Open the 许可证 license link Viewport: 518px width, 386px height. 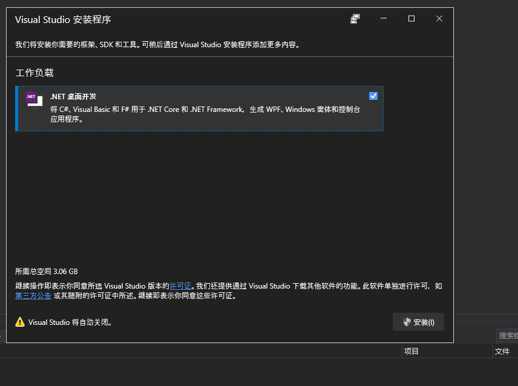[x=180, y=286]
